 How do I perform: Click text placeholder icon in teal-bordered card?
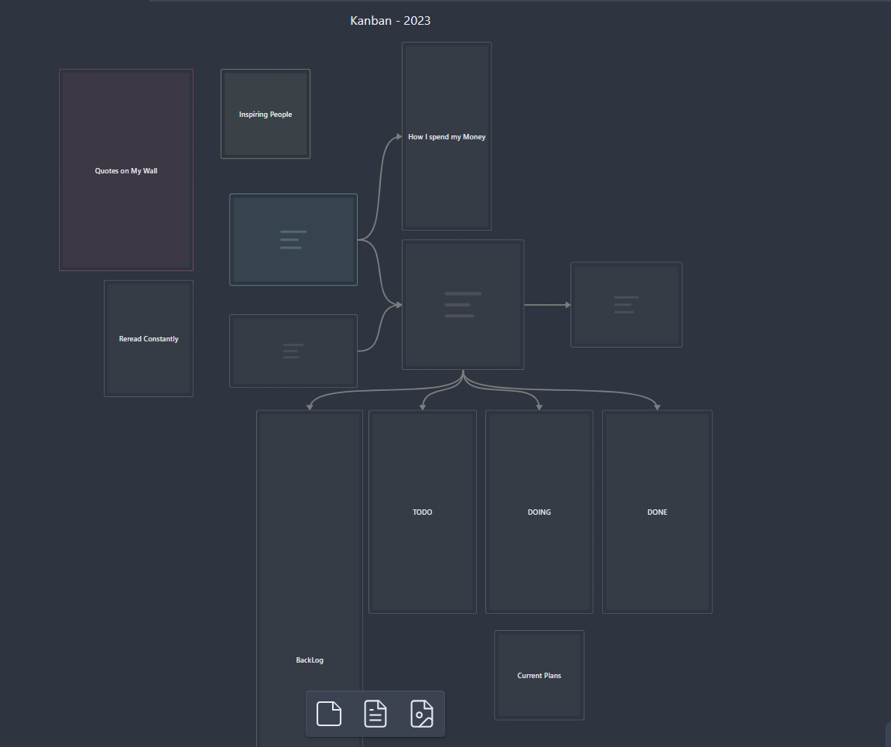[293, 240]
